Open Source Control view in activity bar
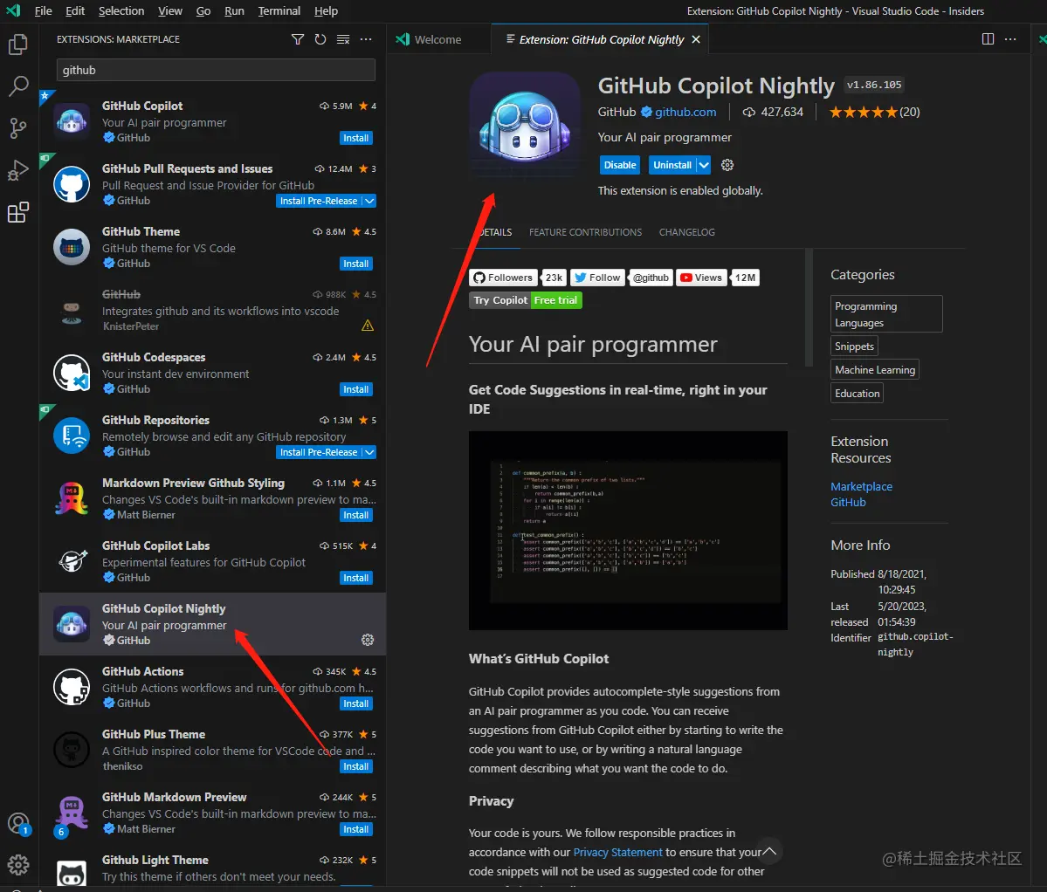1047x892 pixels. (18, 128)
